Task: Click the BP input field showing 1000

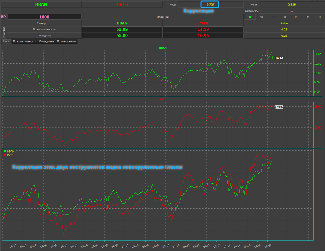Action: click(x=44, y=17)
